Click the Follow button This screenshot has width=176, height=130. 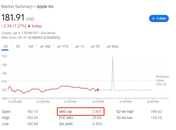pos(159,18)
